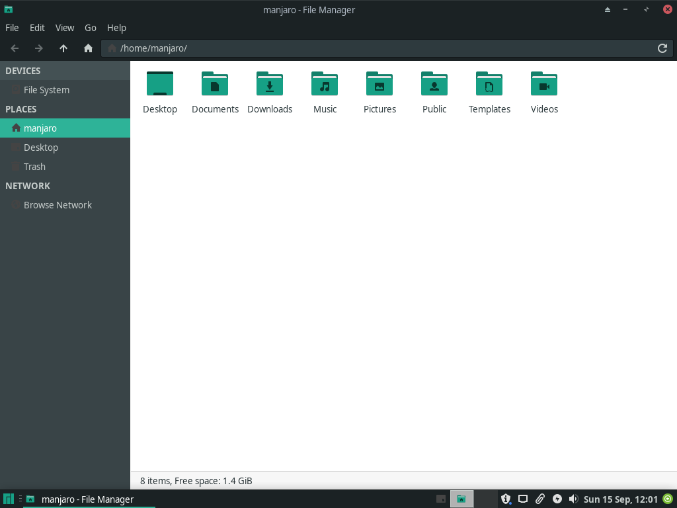Open the Documents folder
Viewport: 677px width, 508px height.
pos(215,83)
